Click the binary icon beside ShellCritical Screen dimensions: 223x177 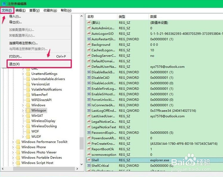pyautogui.click(x=89, y=166)
